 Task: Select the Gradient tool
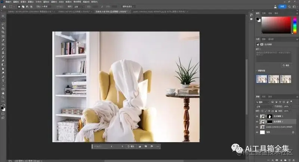pyautogui.click(x=3, y=64)
